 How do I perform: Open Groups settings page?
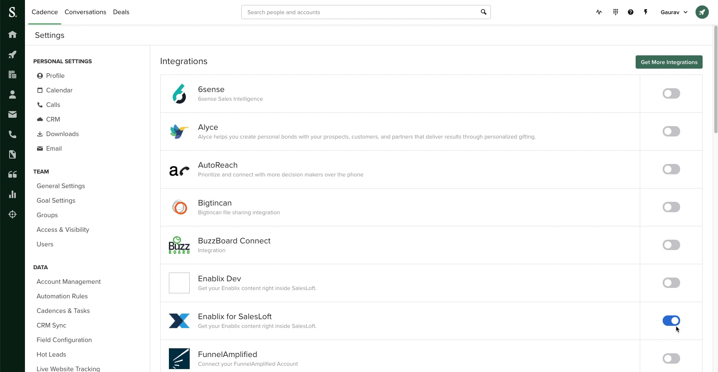(x=47, y=215)
